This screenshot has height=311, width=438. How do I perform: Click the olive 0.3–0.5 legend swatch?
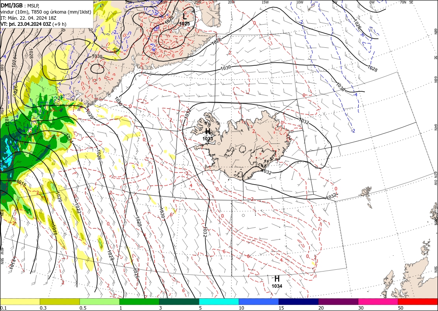(60, 301)
